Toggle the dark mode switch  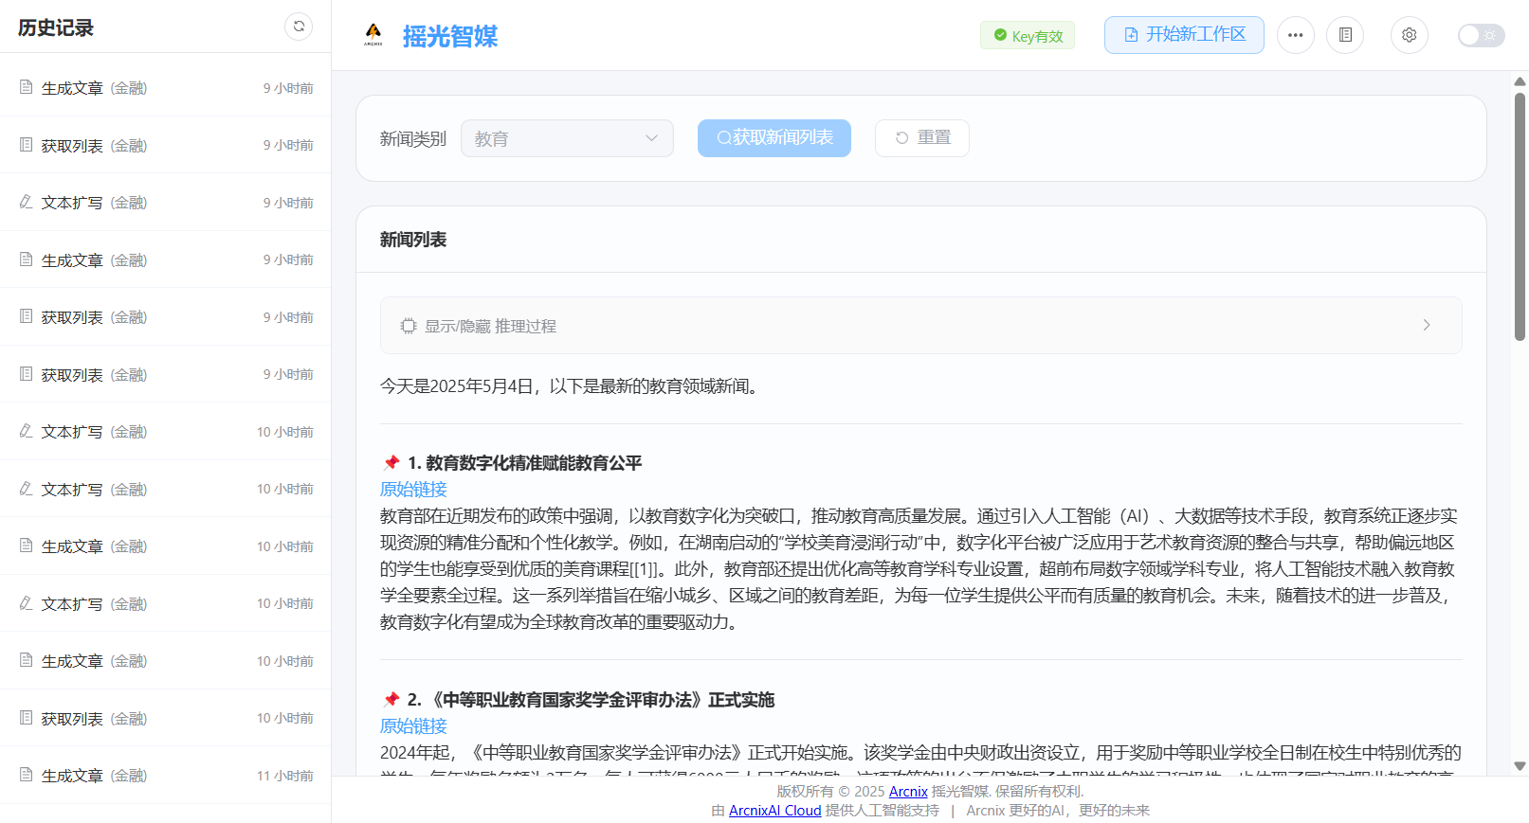pyautogui.click(x=1480, y=35)
